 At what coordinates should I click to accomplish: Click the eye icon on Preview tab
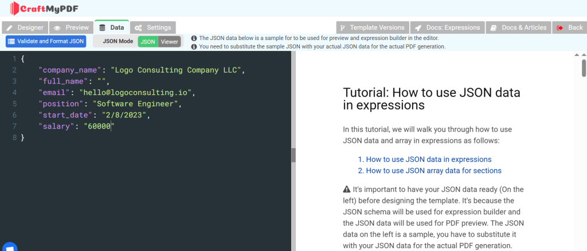point(57,27)
